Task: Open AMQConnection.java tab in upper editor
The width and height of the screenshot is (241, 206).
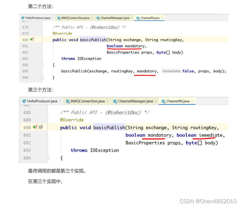Action: pyautogui.click(x=75, y=18)
